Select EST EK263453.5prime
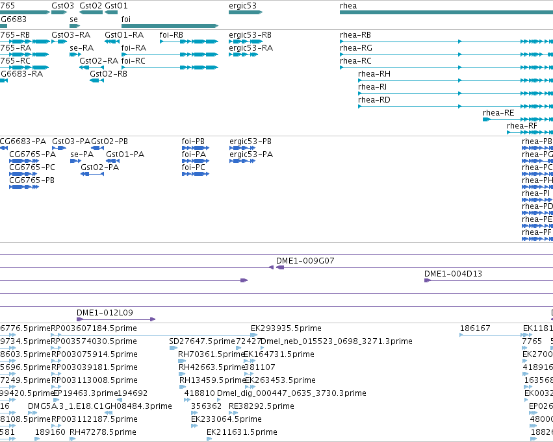The image size is (553, 442). (x=250, y=387)
